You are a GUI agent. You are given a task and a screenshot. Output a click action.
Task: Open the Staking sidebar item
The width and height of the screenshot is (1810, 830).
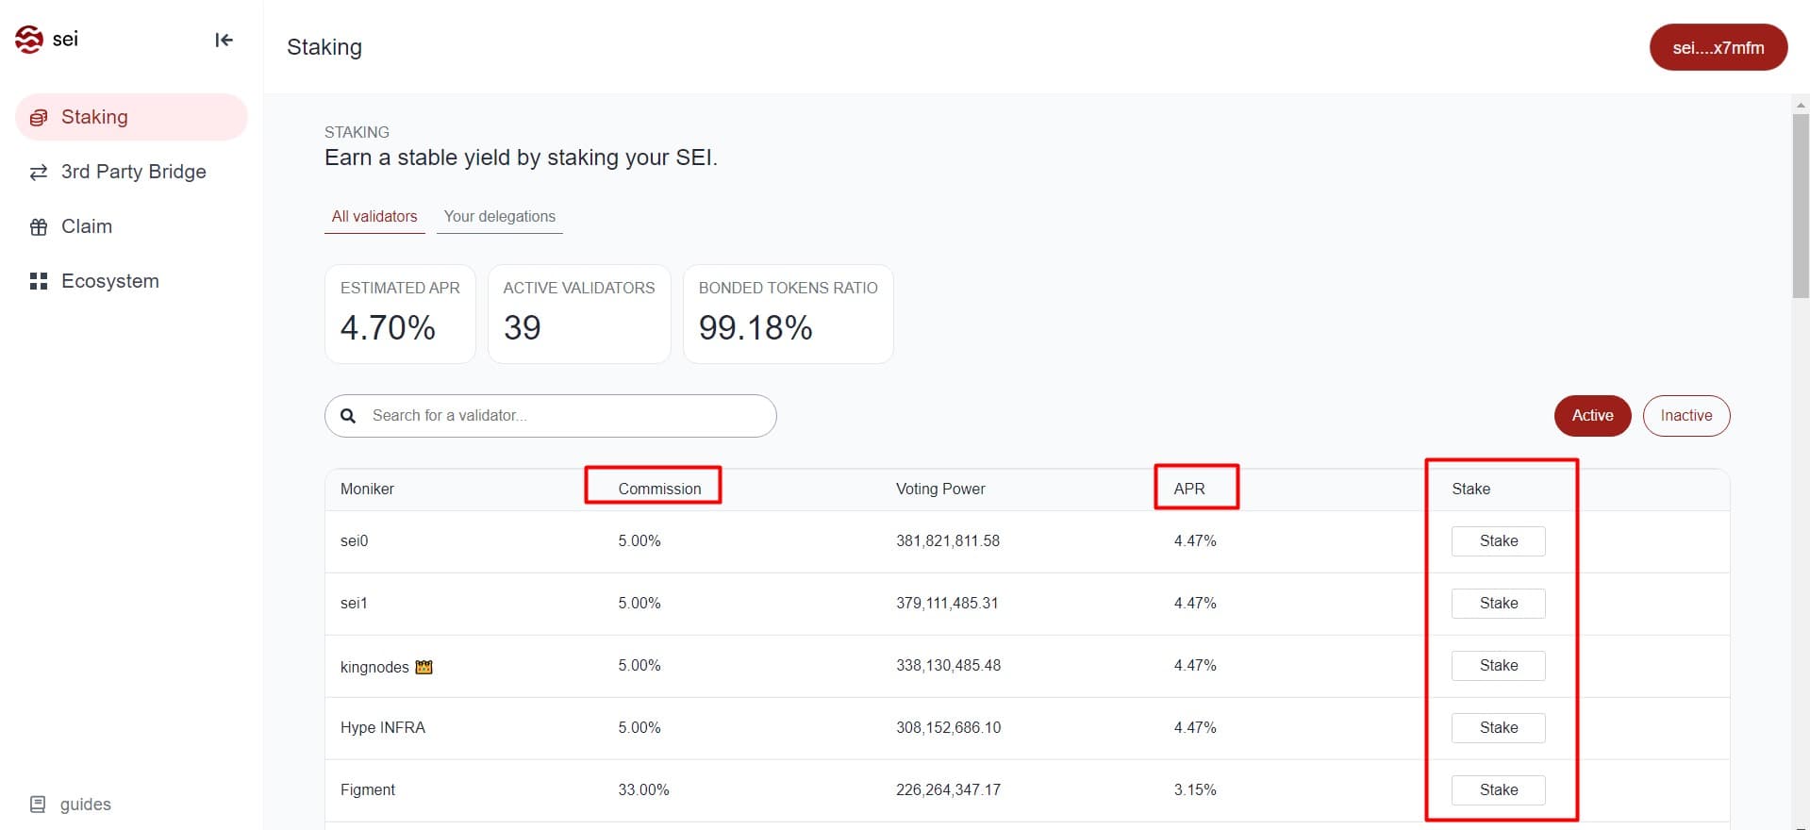(x=131, y=117)
